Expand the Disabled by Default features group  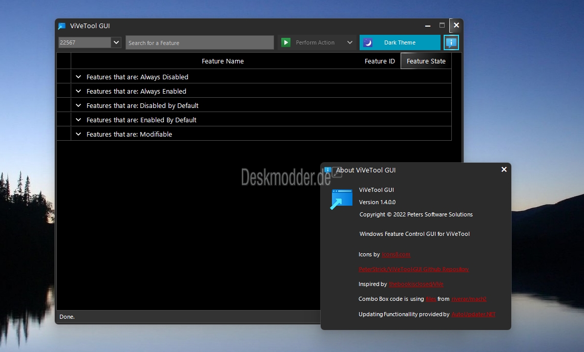point(78,106)
